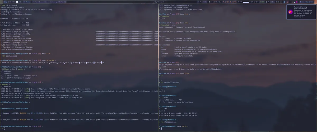This screenshot has width=317, height=132.
Task: Click the 0°C weather module
Action: (x=19, y=2)
